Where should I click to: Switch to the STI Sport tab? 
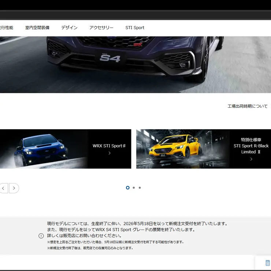[135, 28]
